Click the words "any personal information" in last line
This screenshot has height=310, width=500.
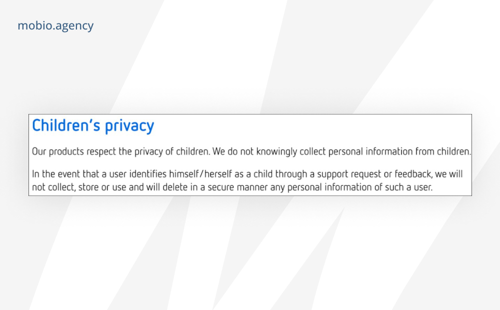[x=321, y=187]
